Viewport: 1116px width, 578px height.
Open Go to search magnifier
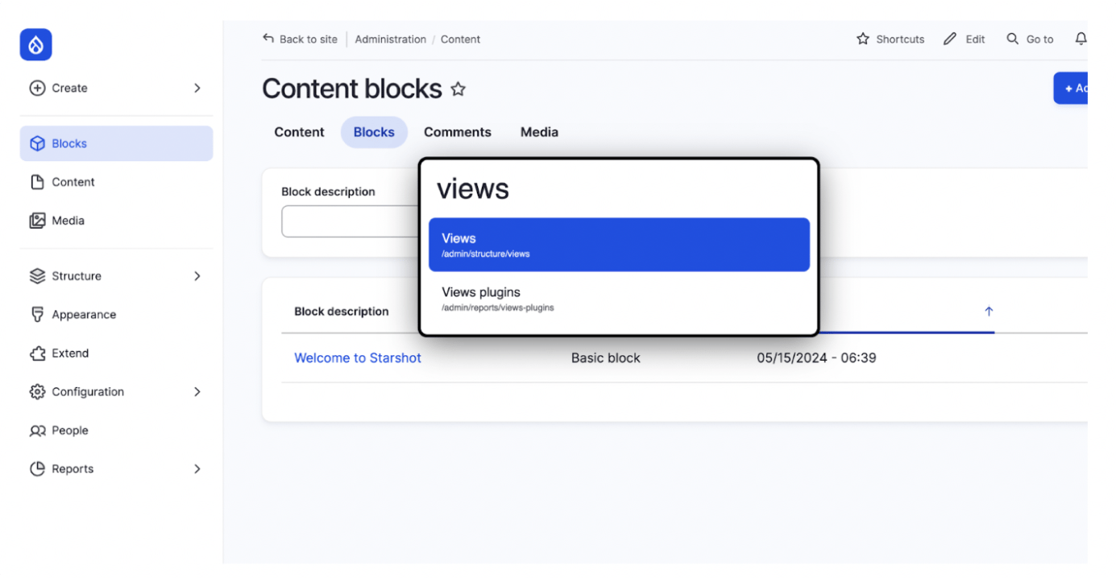[x=1013, y=39]
